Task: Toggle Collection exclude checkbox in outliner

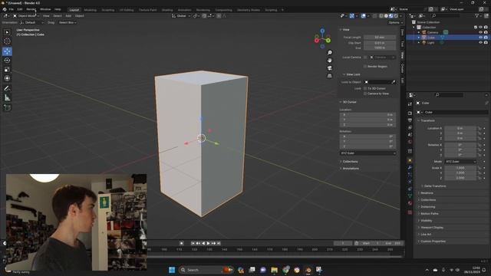Action: click(x=476, y=28)
